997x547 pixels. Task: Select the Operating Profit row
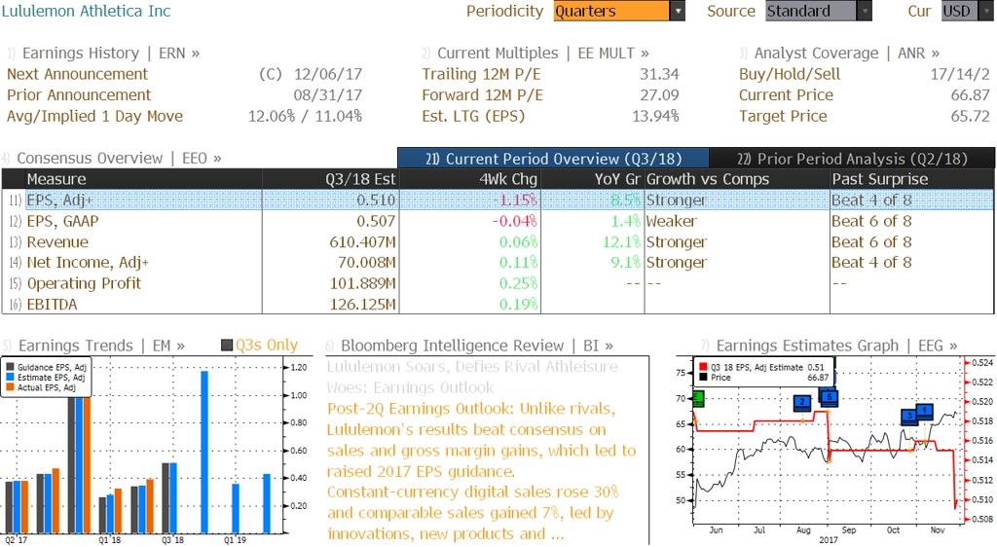pos(498,283)
